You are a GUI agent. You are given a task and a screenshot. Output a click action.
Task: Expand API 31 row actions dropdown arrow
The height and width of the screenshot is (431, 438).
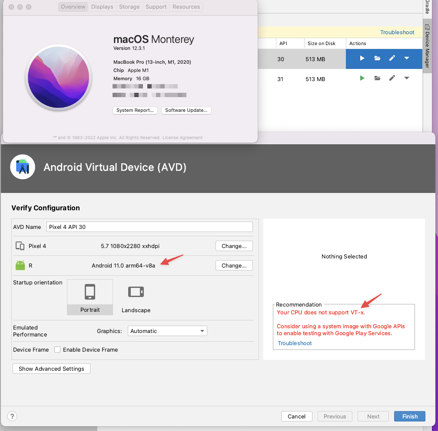407,78
